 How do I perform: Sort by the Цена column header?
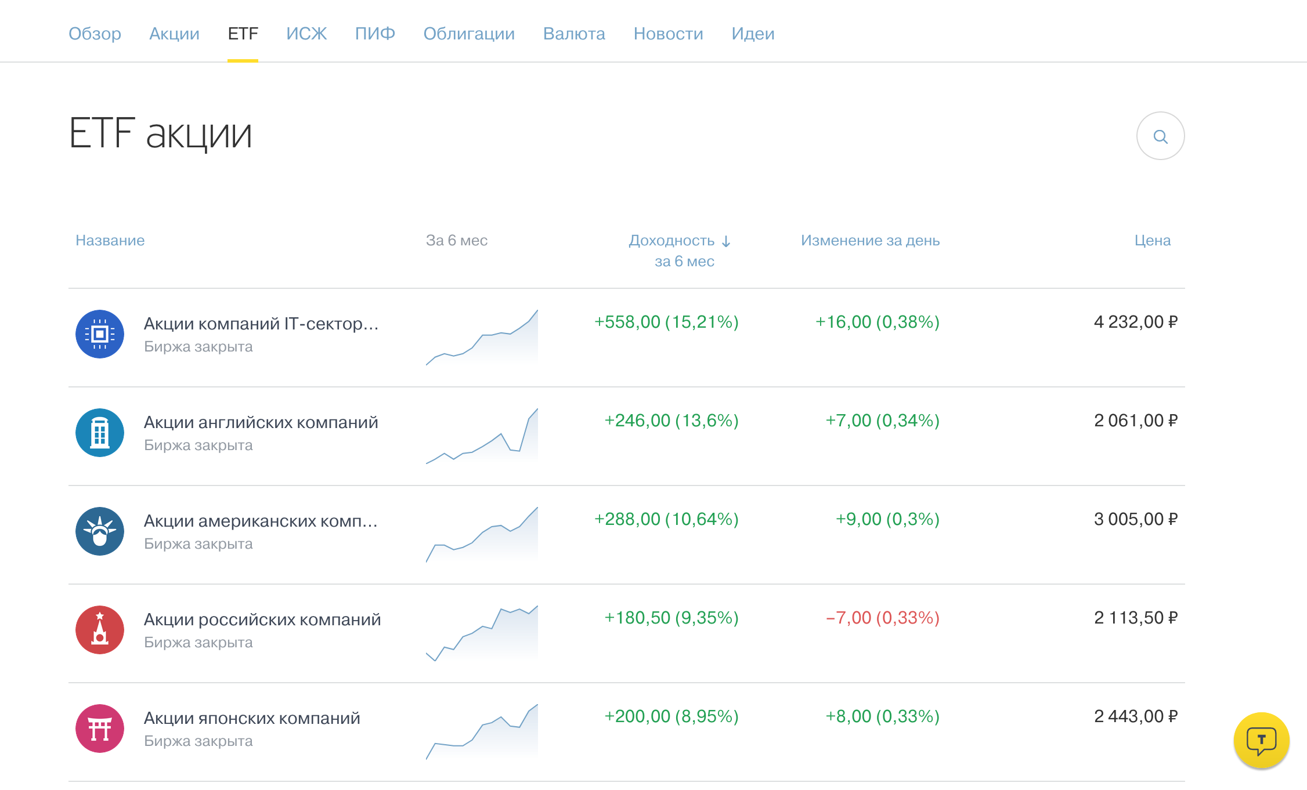tap(1153, 241)
